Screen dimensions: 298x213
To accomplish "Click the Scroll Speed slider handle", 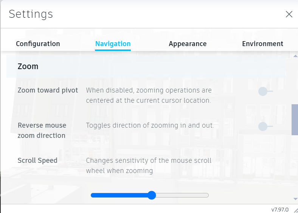I will 152,195.
